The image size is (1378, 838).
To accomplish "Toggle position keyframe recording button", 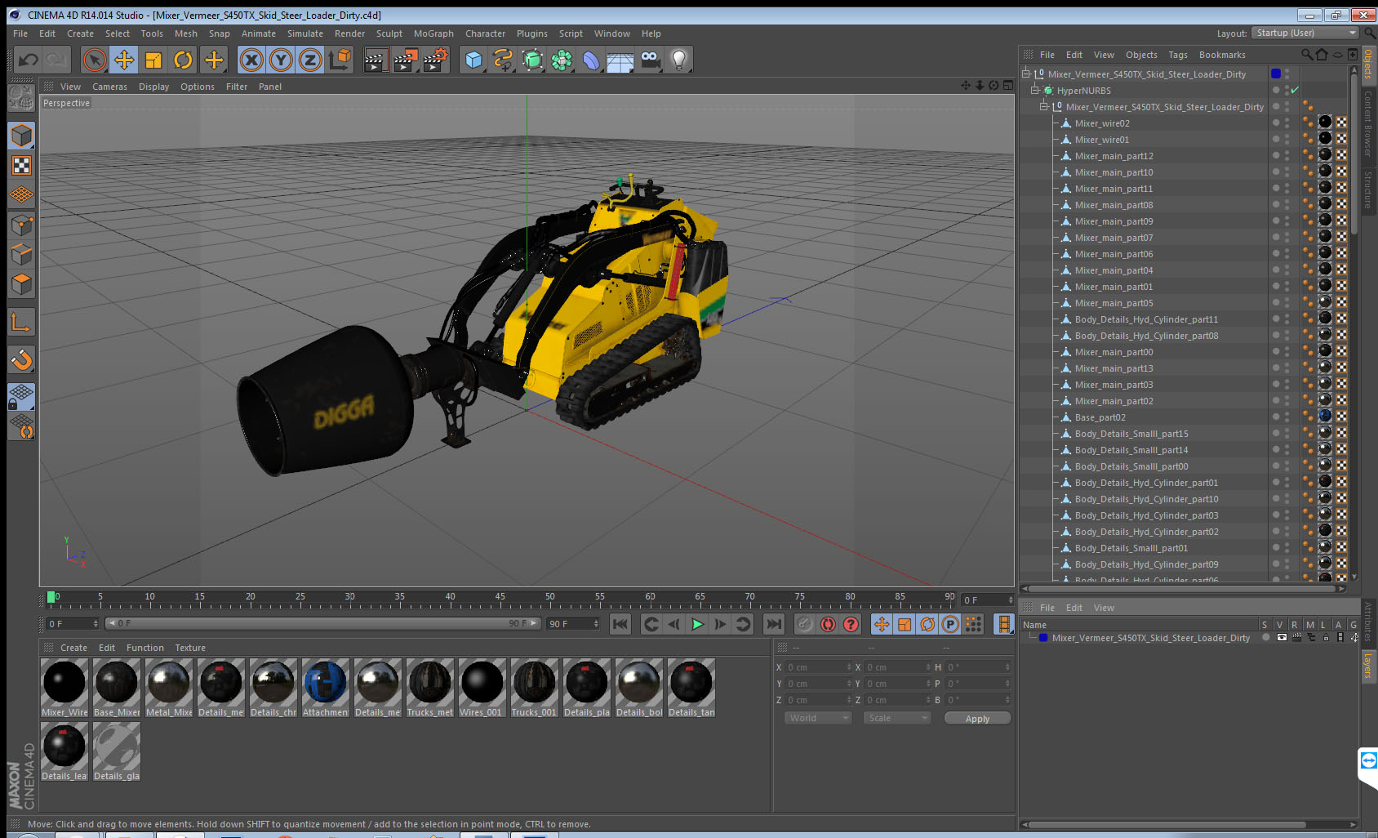I will (x=882, y=624).
